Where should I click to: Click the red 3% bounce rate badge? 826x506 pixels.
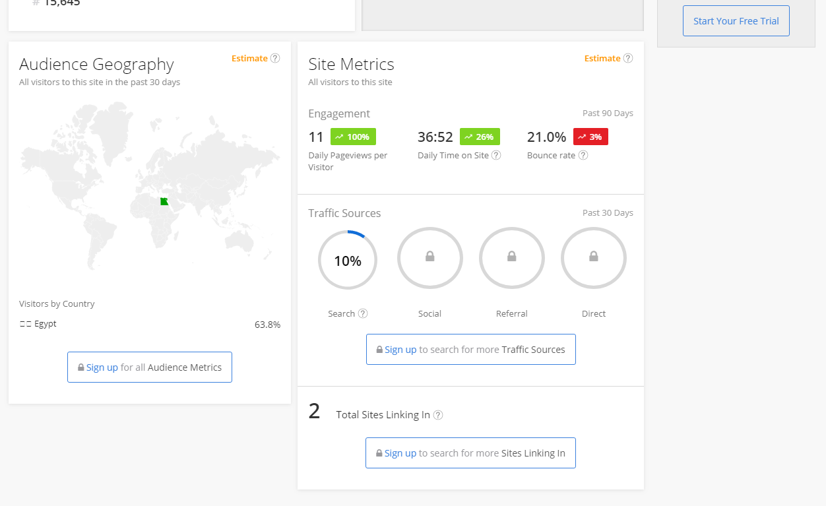590,137
